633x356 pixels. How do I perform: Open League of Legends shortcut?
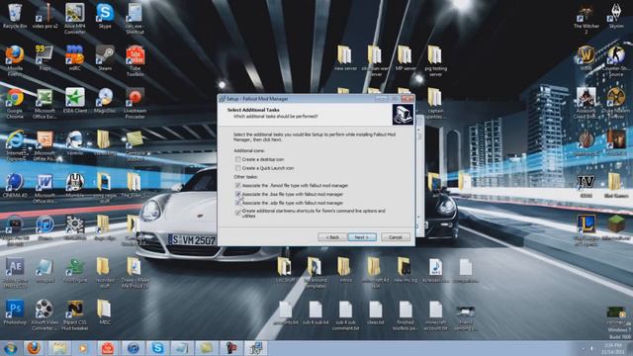pos(587,230)
